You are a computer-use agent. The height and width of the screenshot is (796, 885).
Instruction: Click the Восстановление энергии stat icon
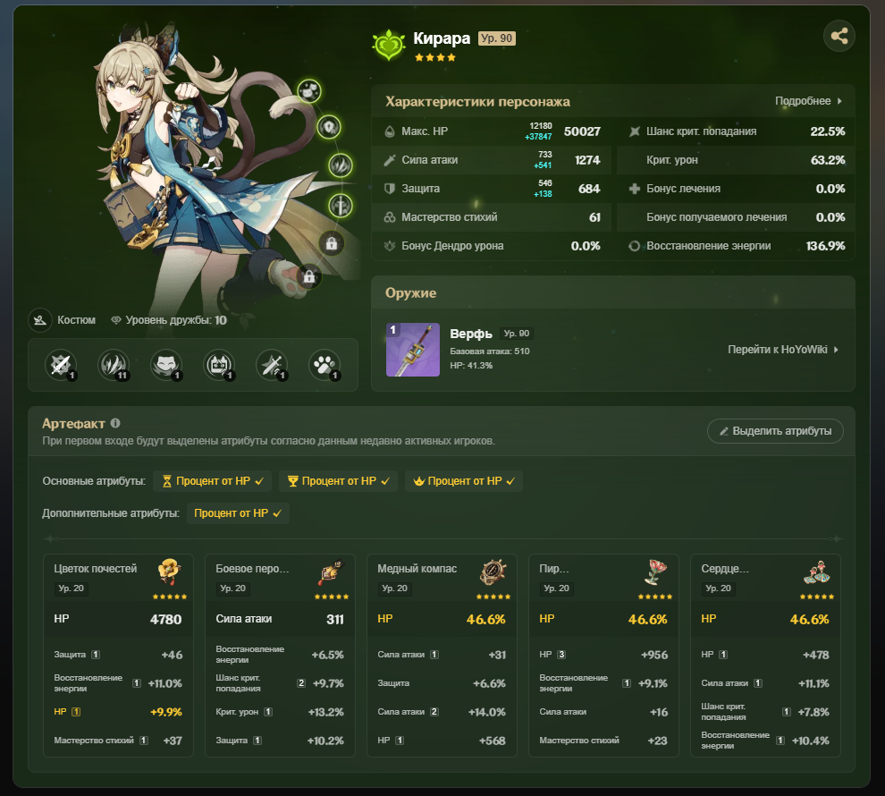[635, 246]
